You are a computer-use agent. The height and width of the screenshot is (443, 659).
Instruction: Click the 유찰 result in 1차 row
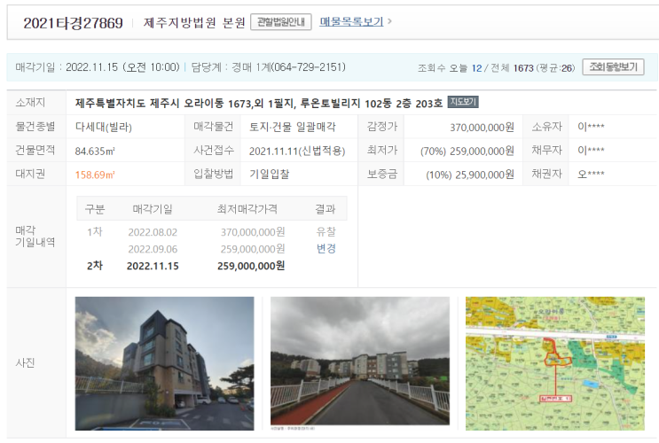tap(326, 232)
